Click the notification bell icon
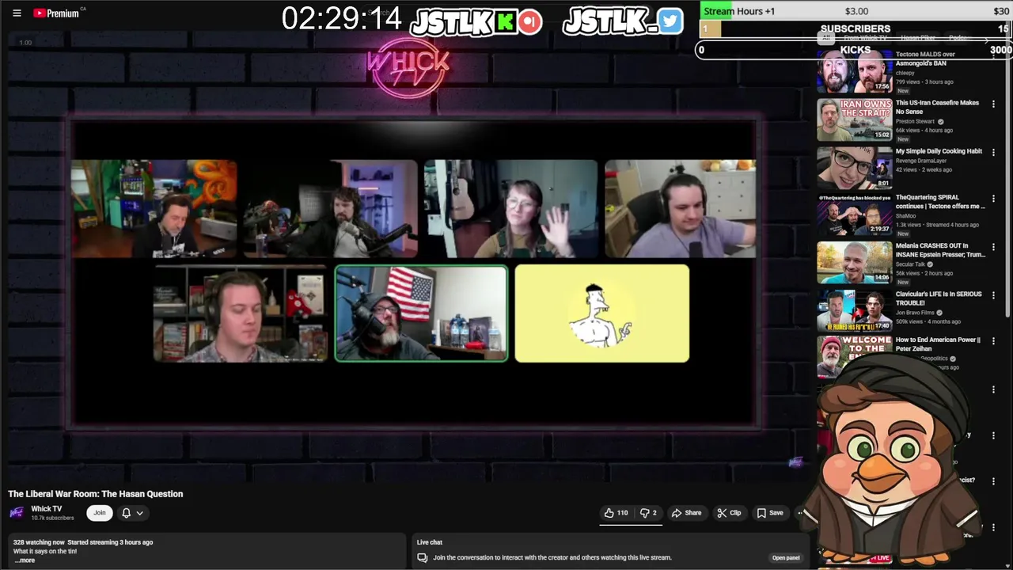1013x570 pixels. pos(126,513)
